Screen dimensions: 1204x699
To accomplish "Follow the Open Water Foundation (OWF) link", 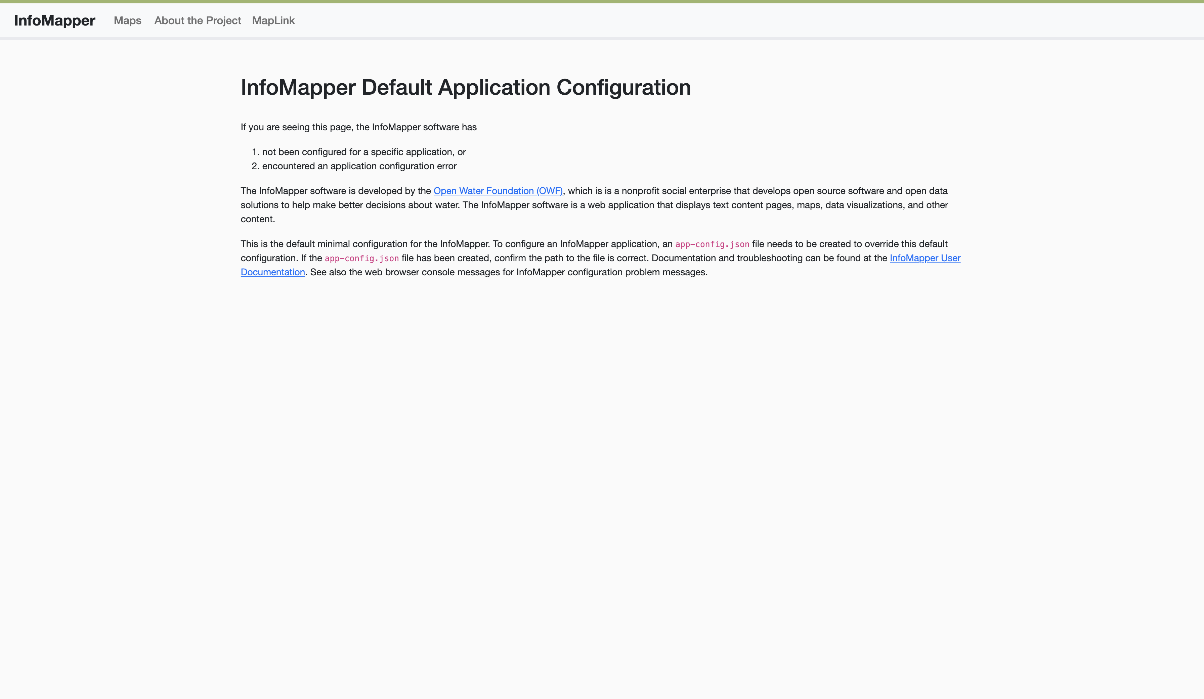I will pos(498,191).
